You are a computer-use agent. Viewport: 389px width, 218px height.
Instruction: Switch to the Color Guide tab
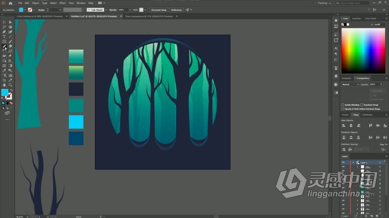370,19
